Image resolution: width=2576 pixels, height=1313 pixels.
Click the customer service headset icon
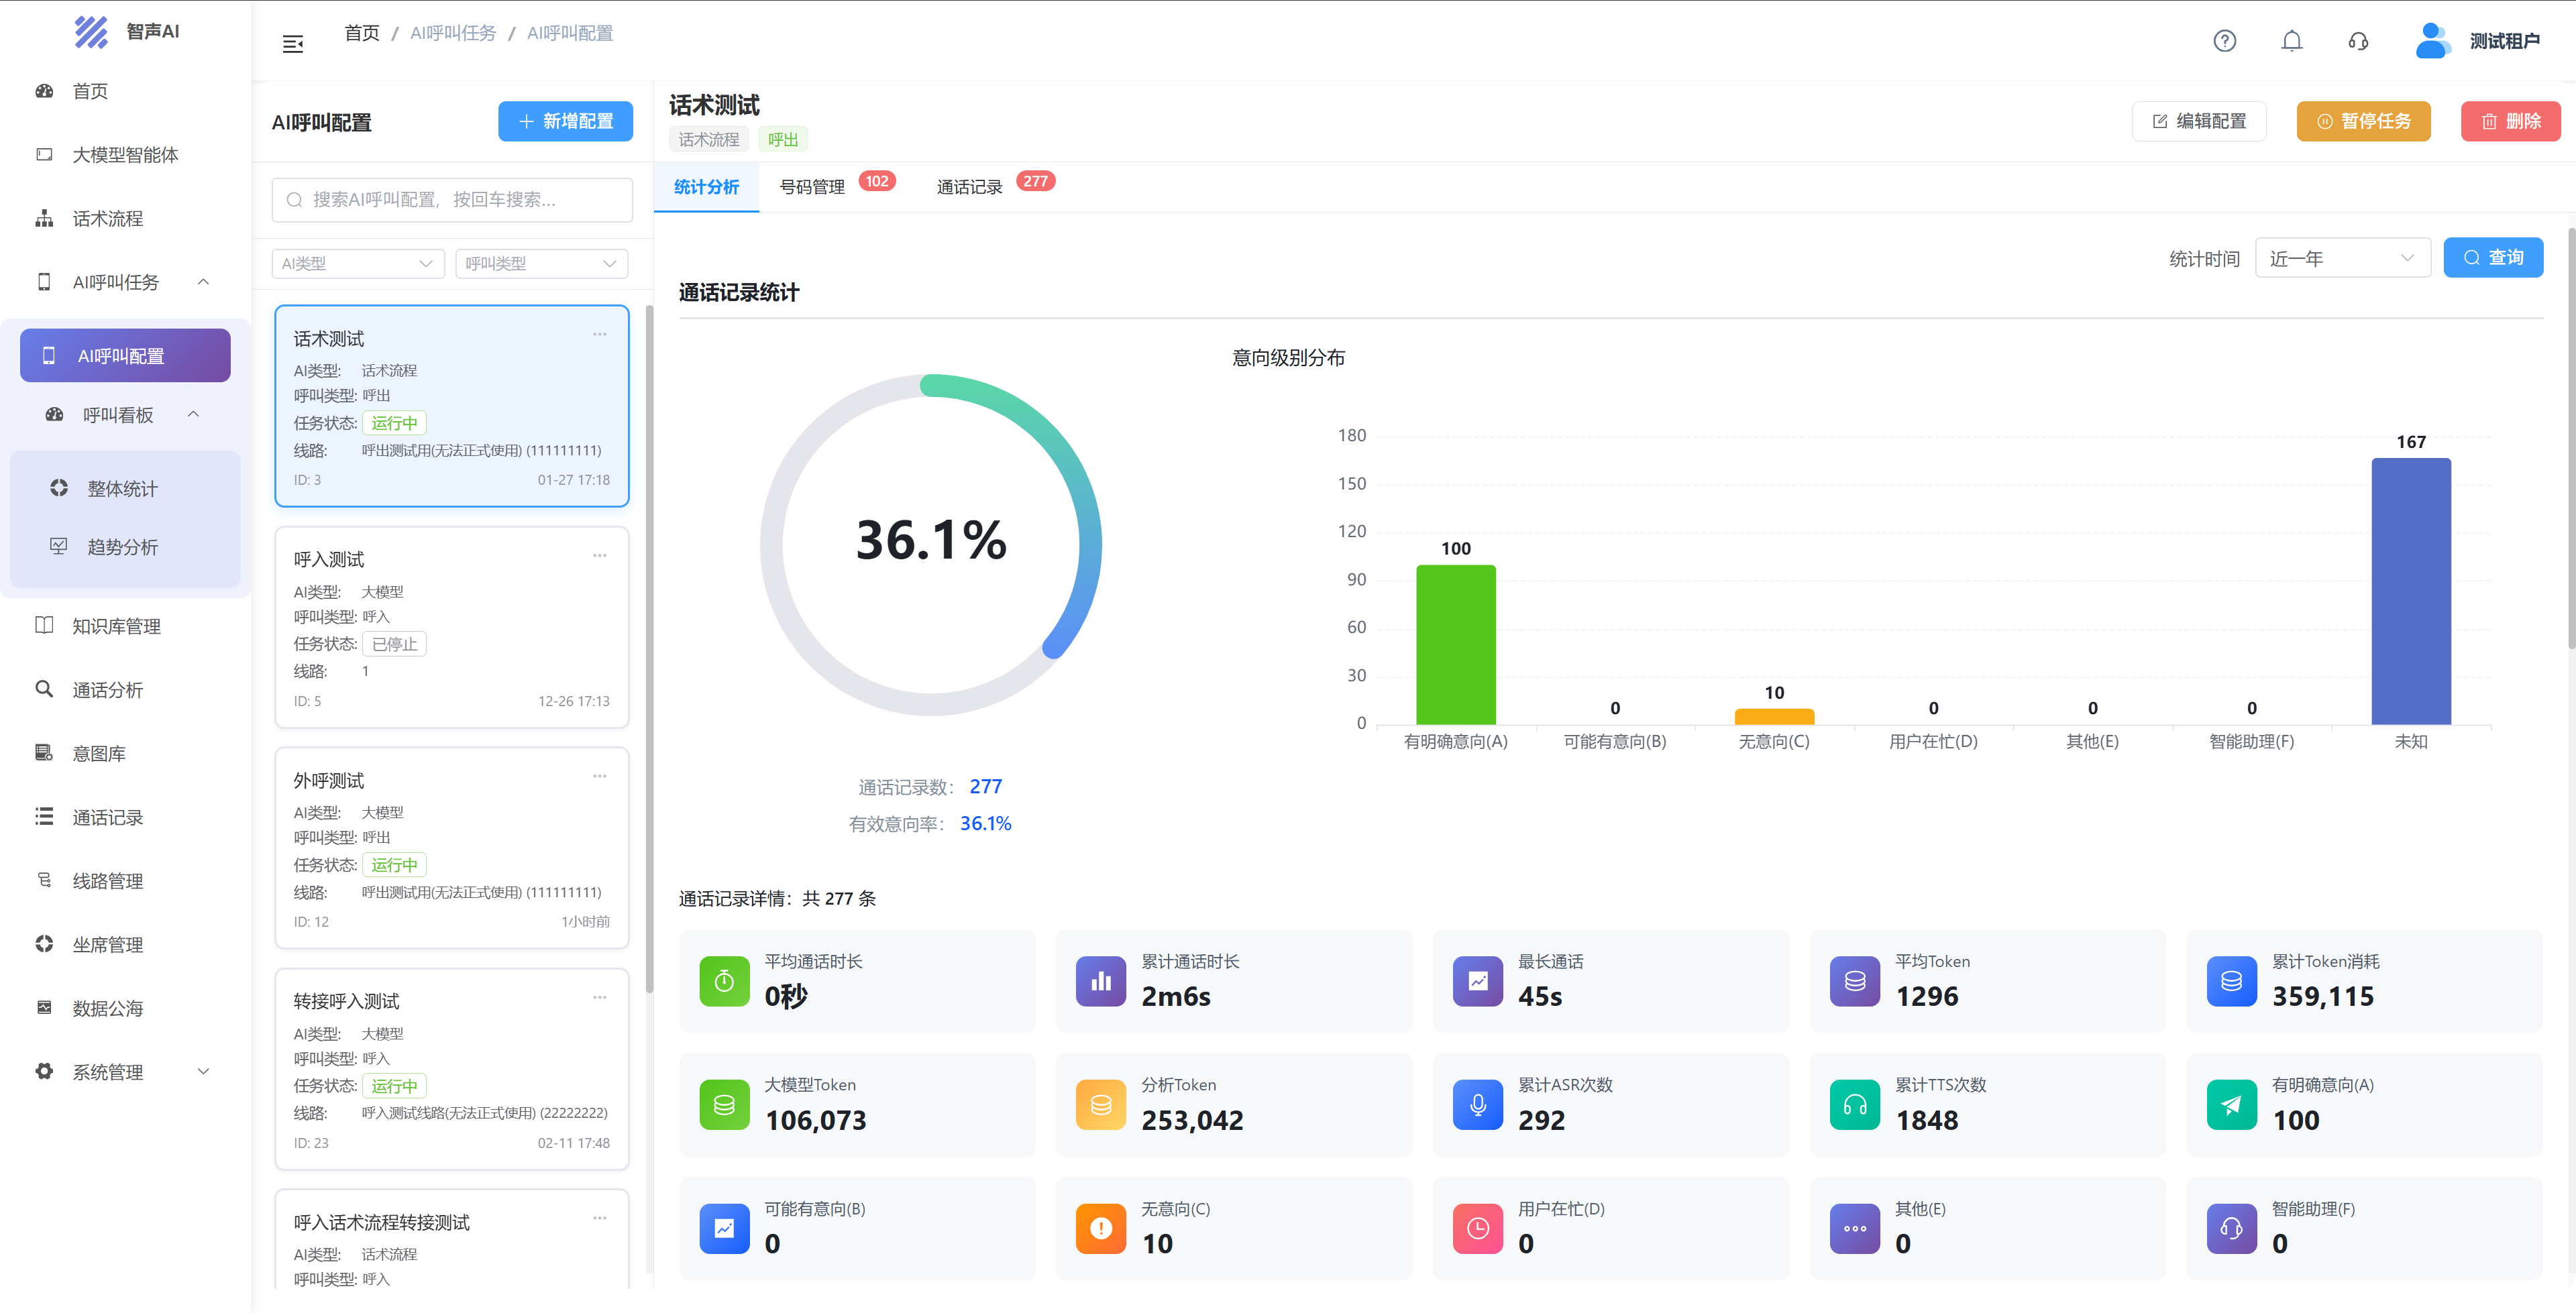(x=2358, y=41)
